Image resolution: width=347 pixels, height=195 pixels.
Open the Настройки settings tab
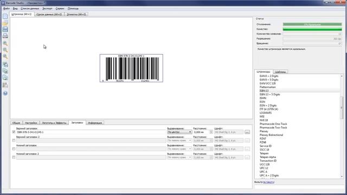click(x=31, y=123)
